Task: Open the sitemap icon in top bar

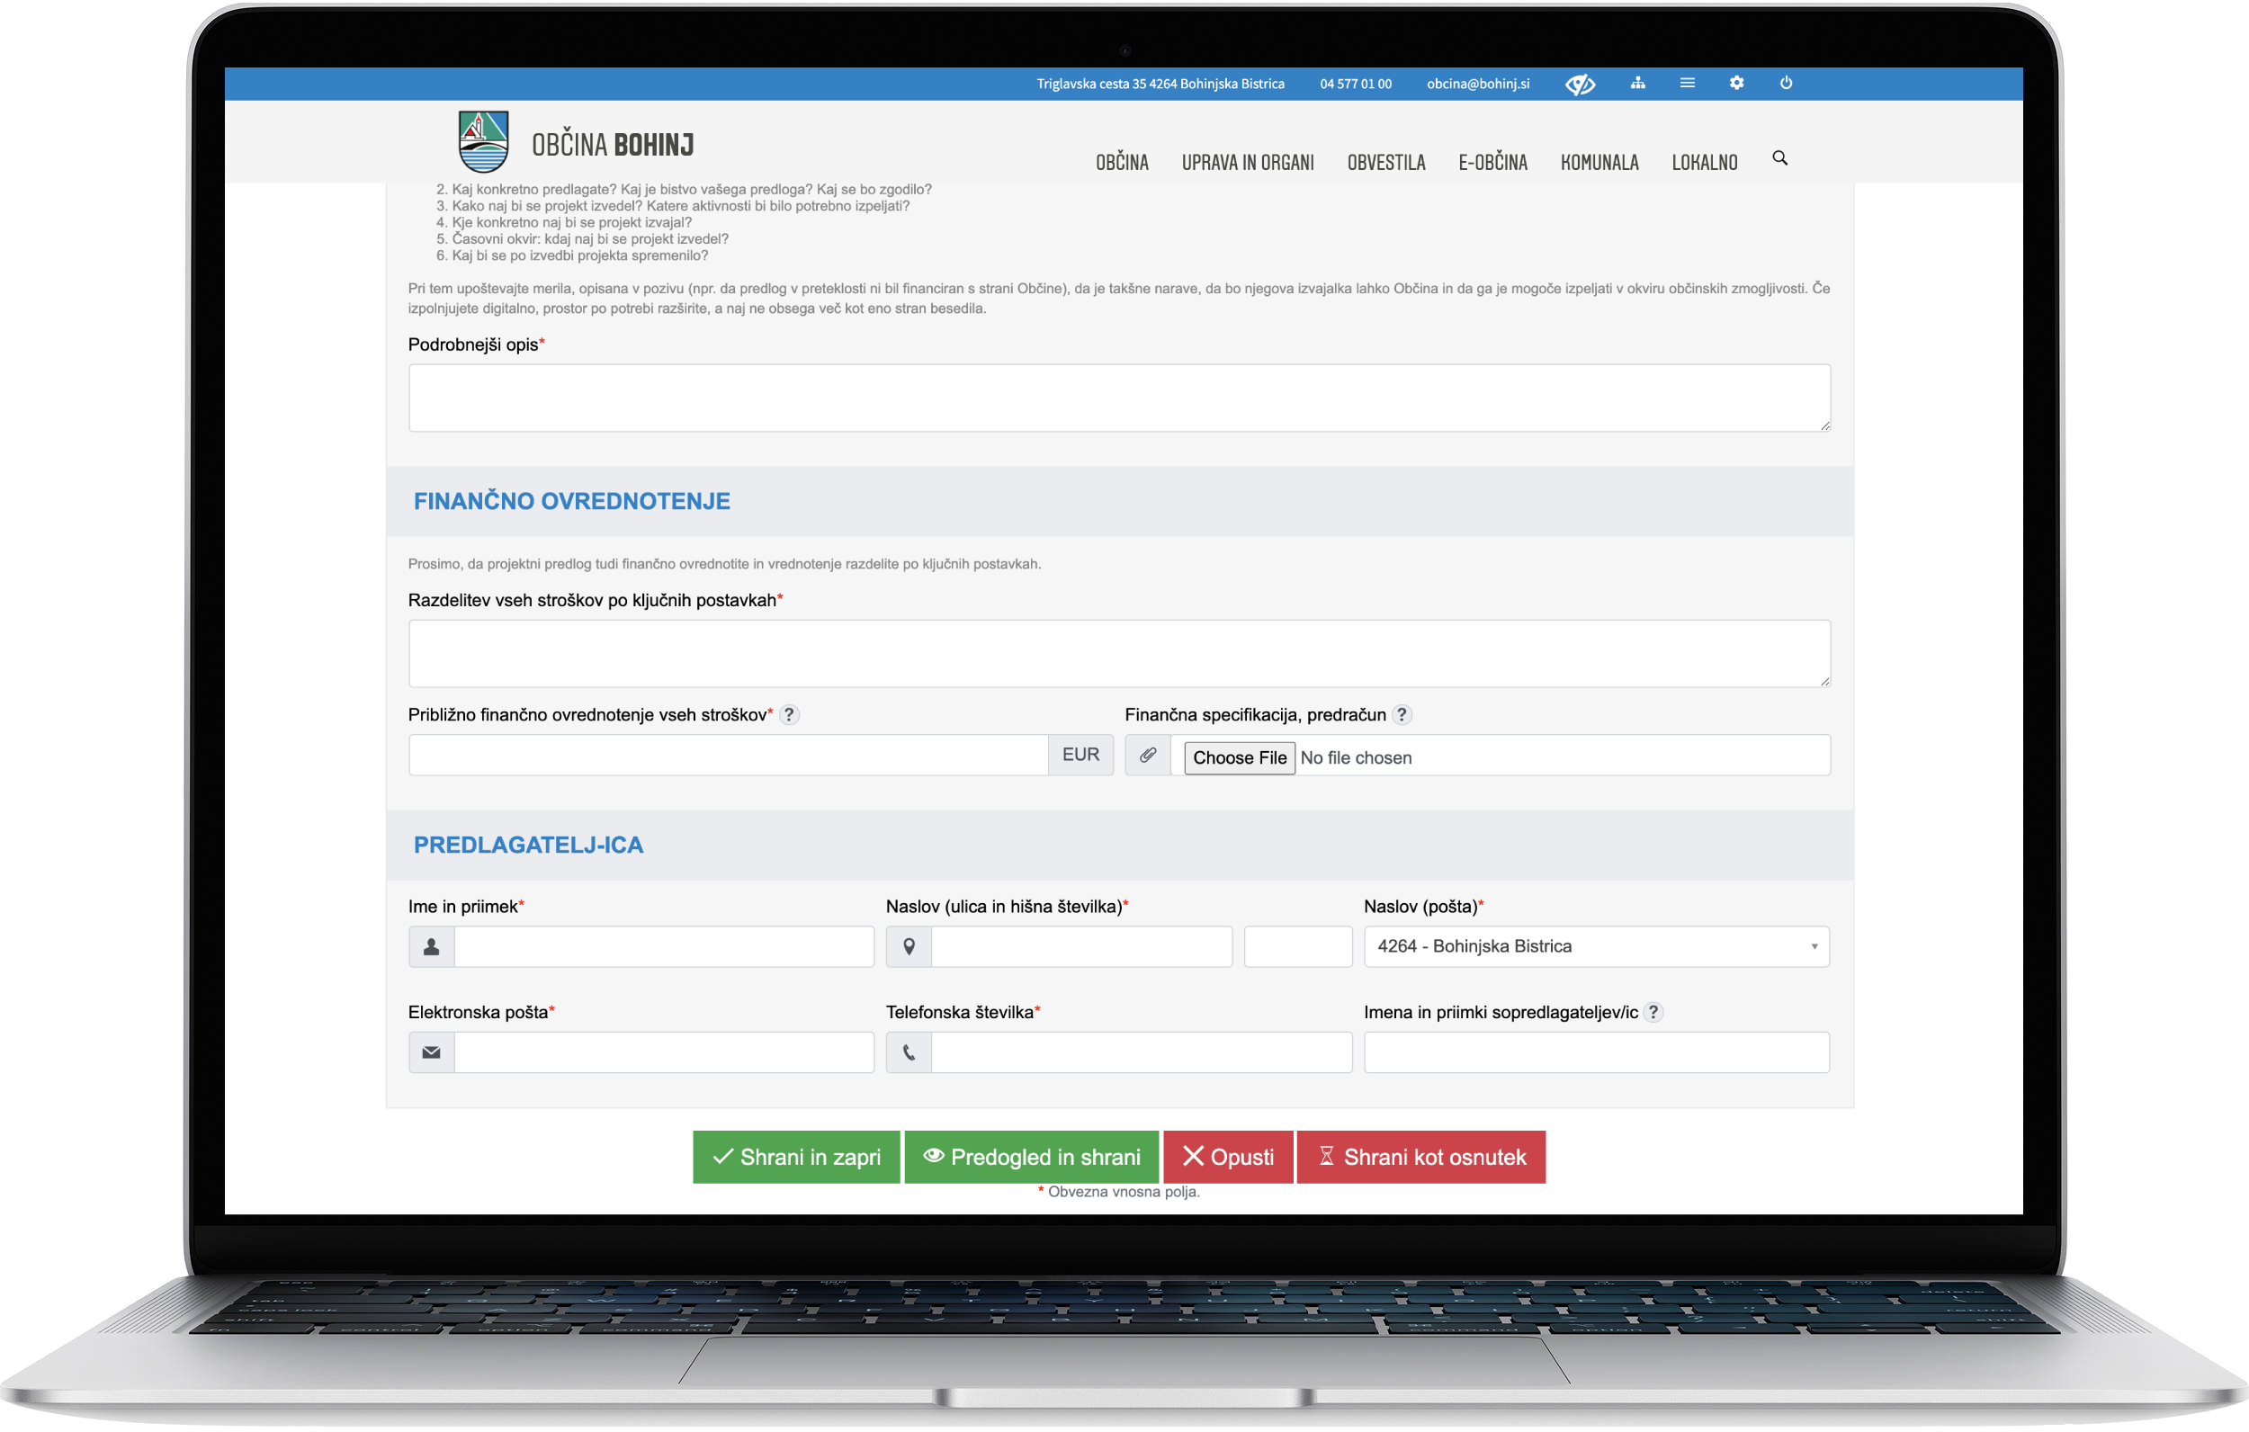Action: coord(1638,83)
